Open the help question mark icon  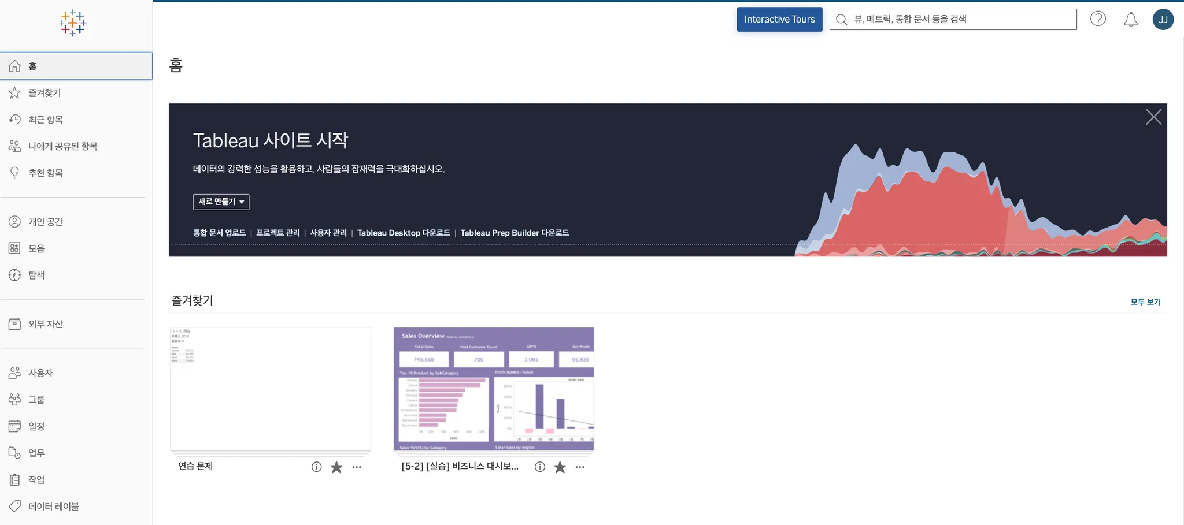pos(1098,19)
